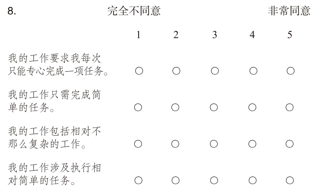The image size is (320, 195).
Task: Choose 4 for 只需完成简单的任务
Action: tap(252, 107)
